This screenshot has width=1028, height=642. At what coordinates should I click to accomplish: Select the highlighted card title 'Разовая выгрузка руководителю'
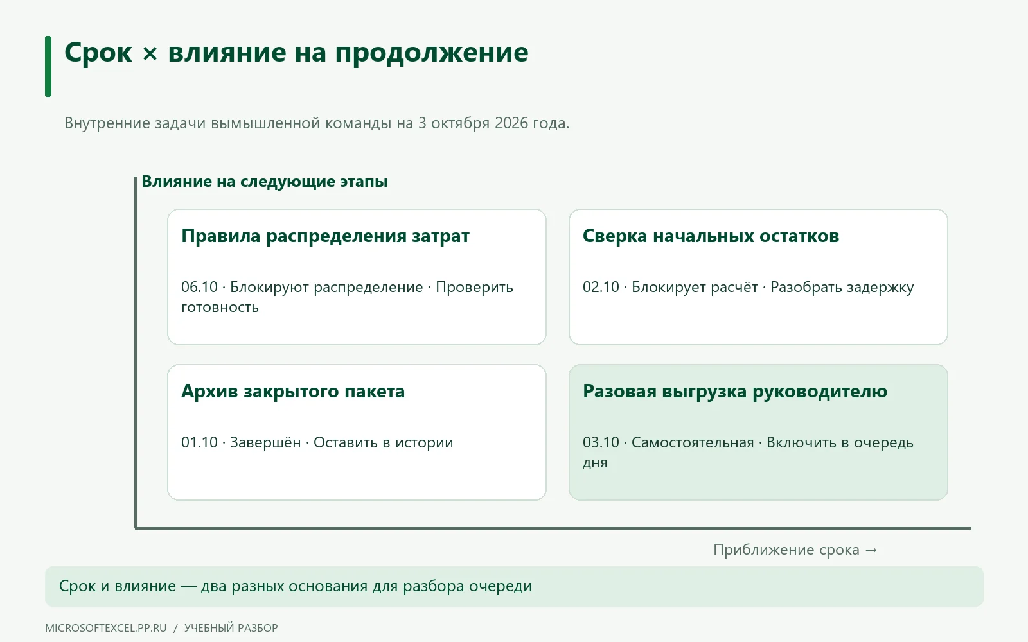[x=735, y=392]
